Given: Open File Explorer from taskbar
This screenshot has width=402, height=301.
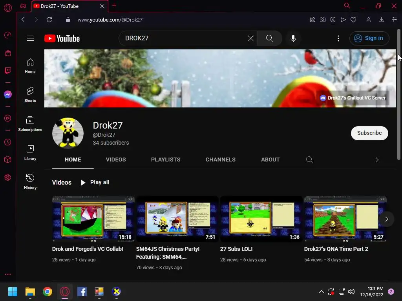Looking at the screenshot, I should point(30,292).
